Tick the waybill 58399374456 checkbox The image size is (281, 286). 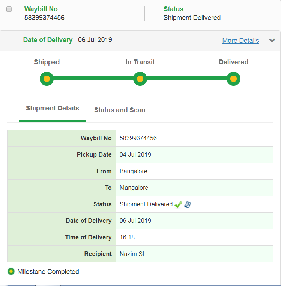(9, 9)
